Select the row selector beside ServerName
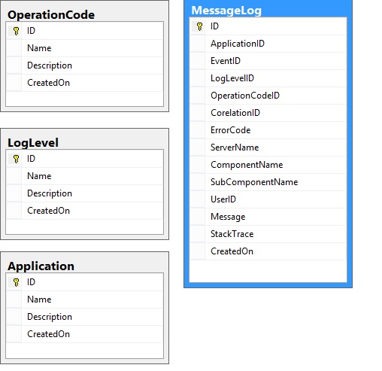The width and height of the screenshot is (382, 371). tap(198, 147)
